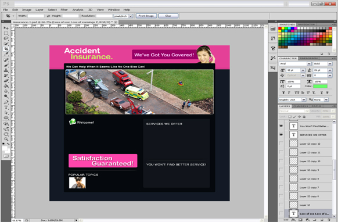Screen dimensions: 338x222
Task: Select the Pen tool
Action: pyautogui.click(x=6, y=102)
